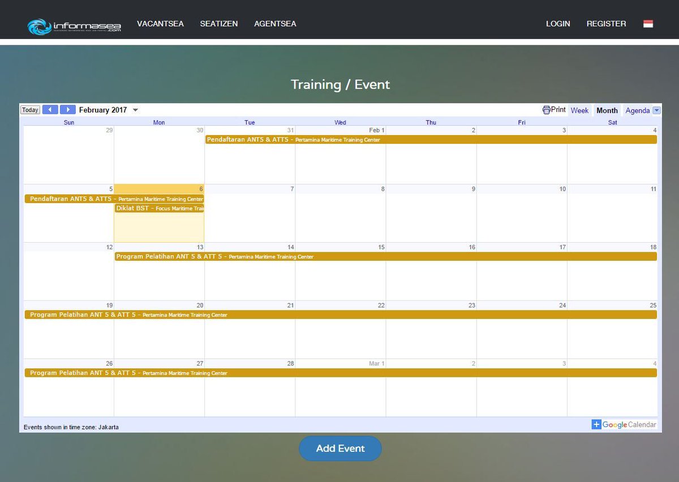Click the Wed column header
This screenshot has width=679, height=482.
[x=340, y=122]
